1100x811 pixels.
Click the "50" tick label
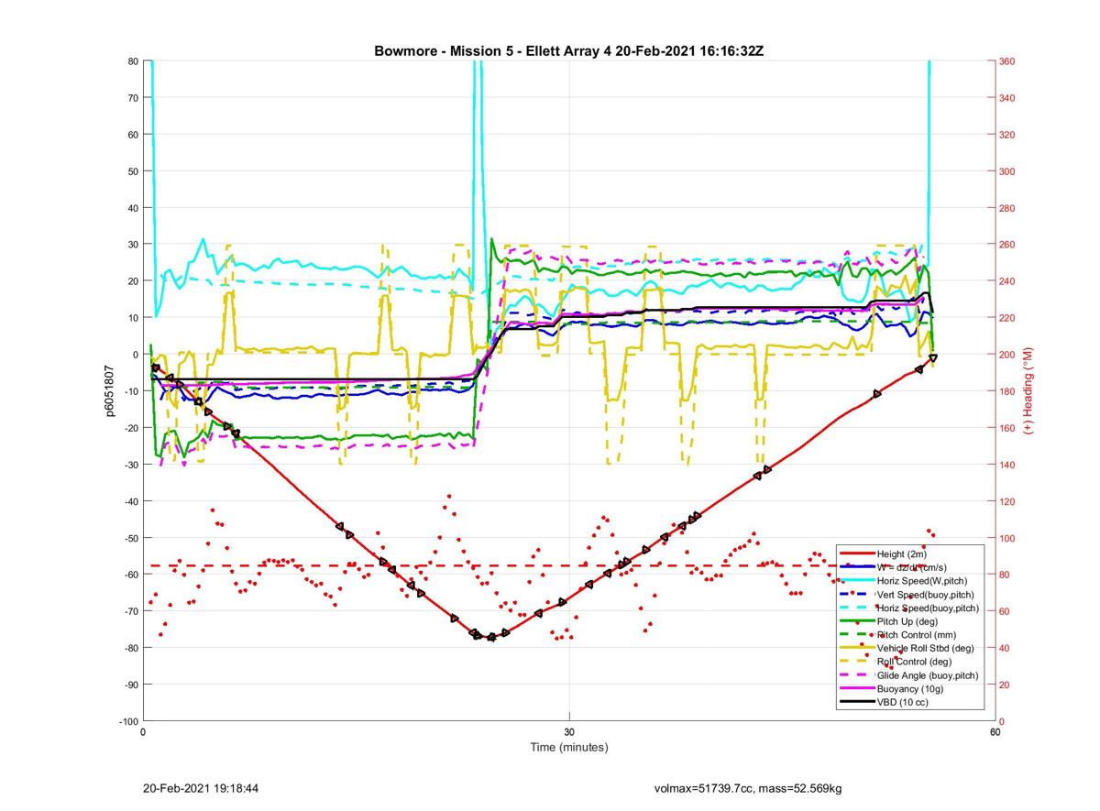coord(132,171)
